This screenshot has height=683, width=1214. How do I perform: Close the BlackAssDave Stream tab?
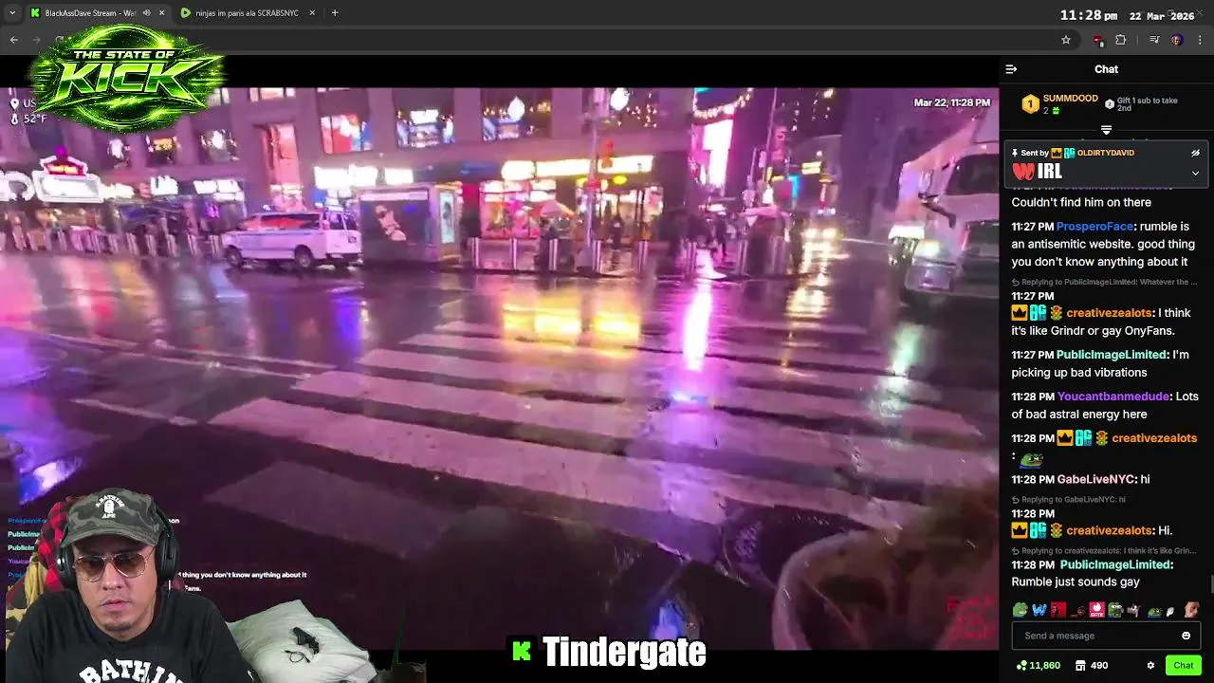162,13
